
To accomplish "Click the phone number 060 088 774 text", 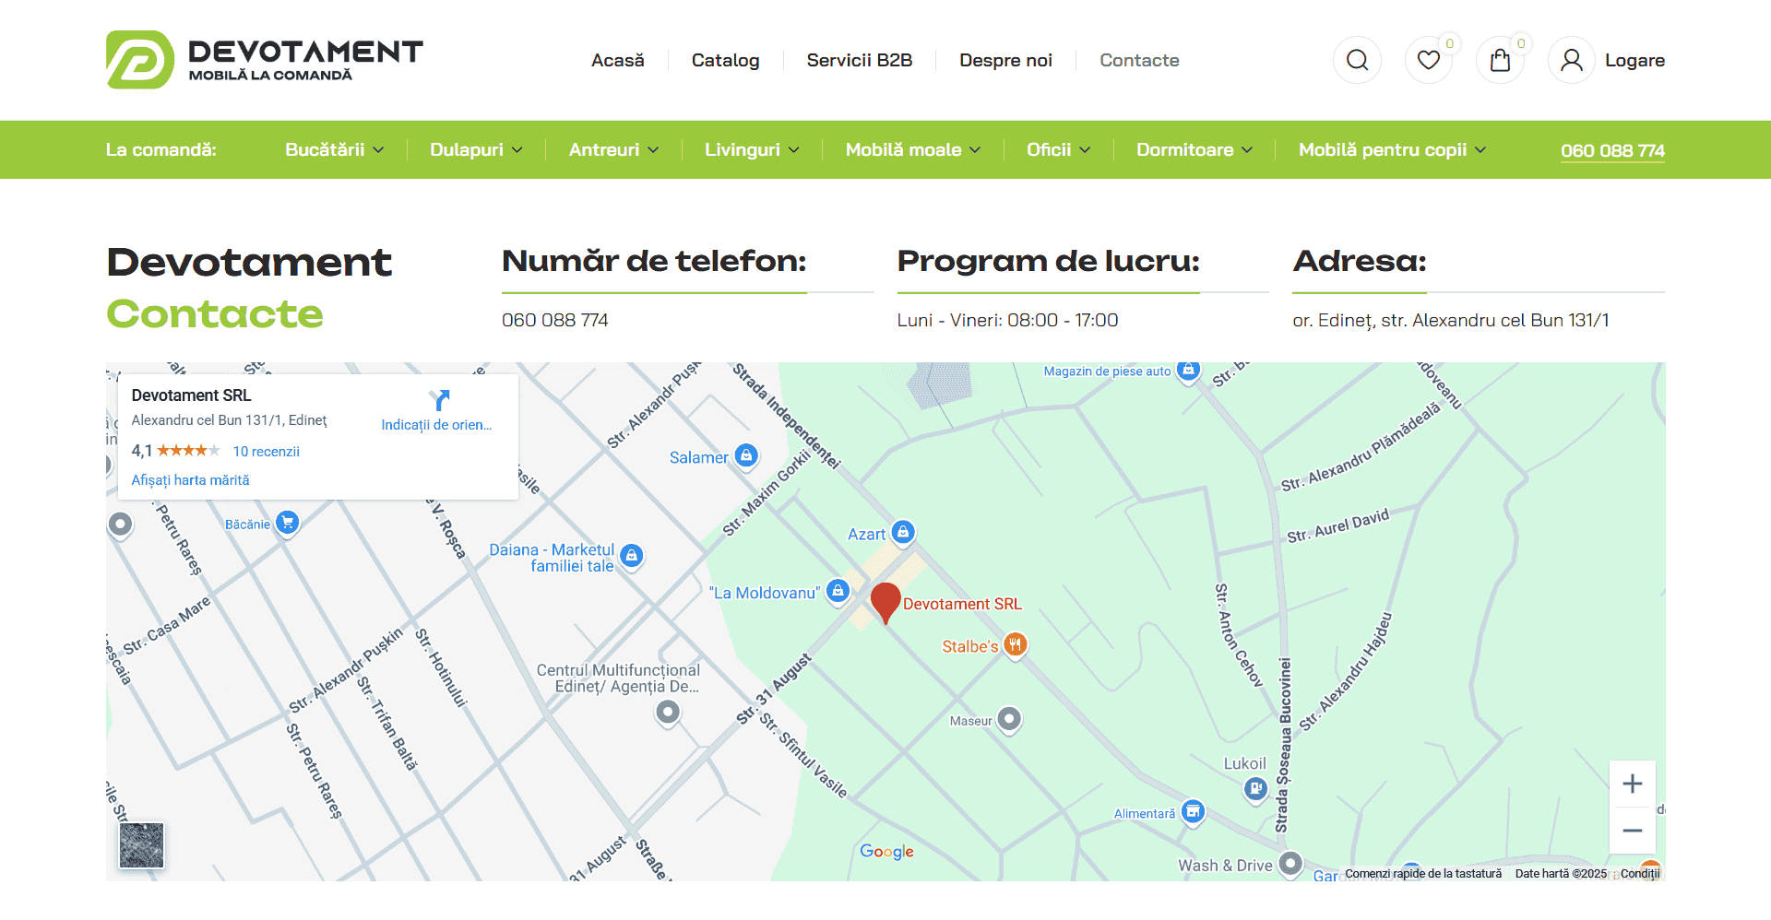I will [555, 320].
